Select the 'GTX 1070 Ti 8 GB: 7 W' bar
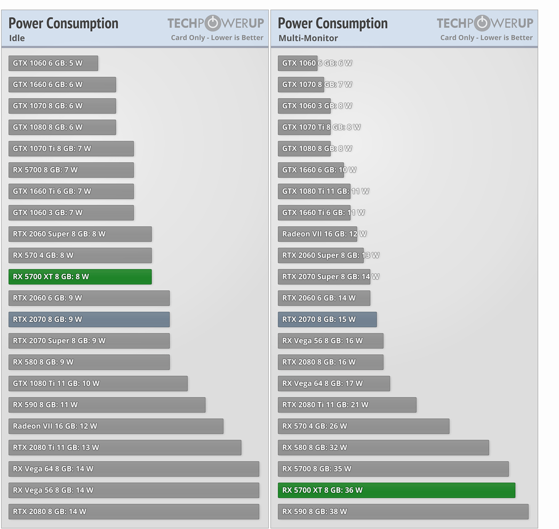This screenshot has width=559, height=529. (x=71, y=149)
